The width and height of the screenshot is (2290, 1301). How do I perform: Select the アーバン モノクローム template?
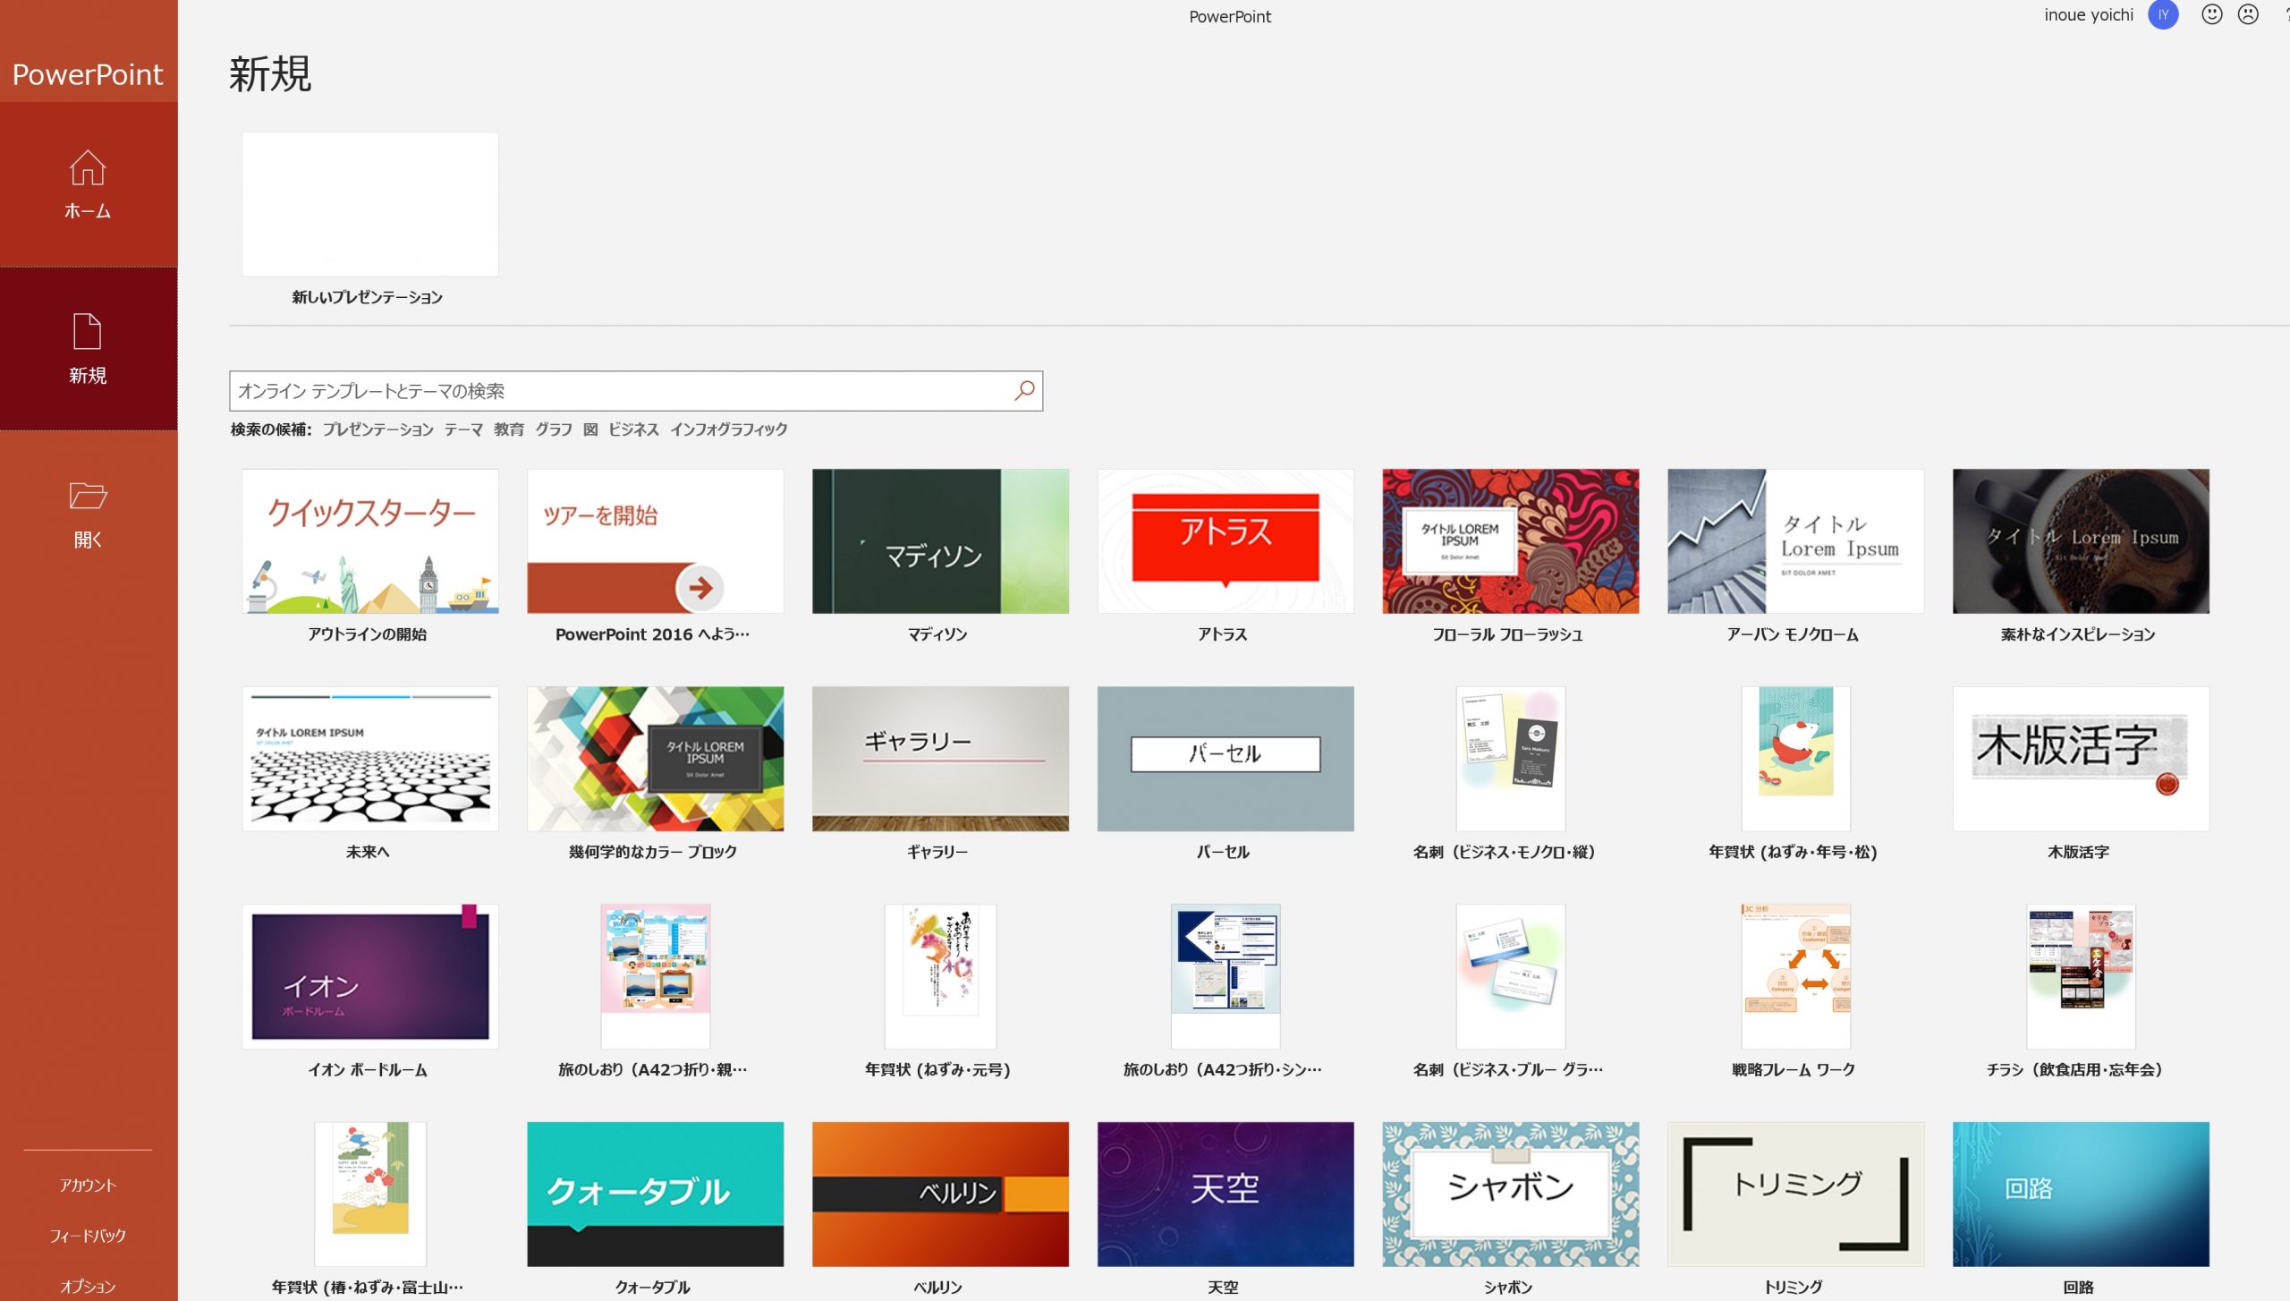point(1795,541)
